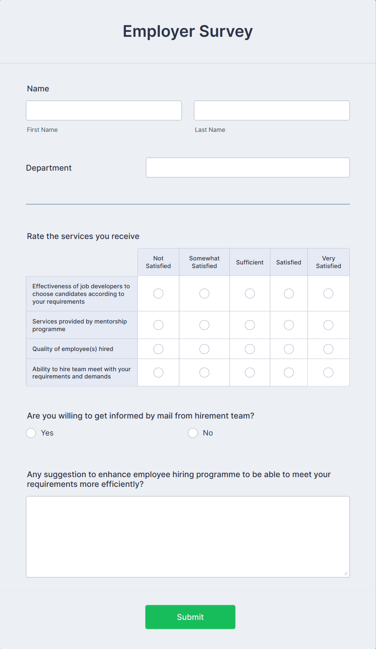Select Somewhat Satisfied for quality of employees hired
This screenshot has height=649, width=376.
204,349
